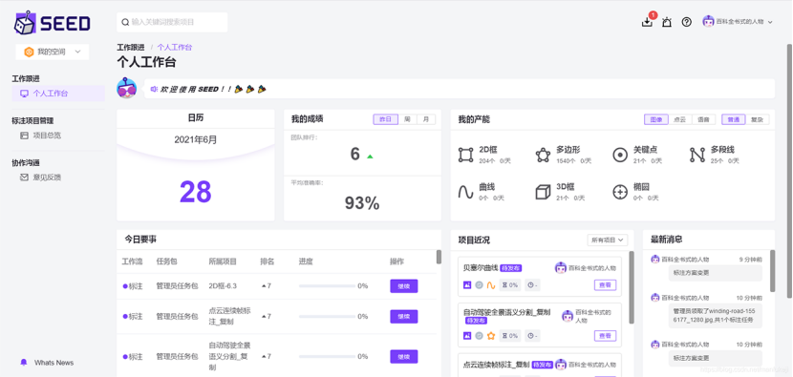Expand the user account menu chevron
The image size is (793, 377).
pos(770,22)
